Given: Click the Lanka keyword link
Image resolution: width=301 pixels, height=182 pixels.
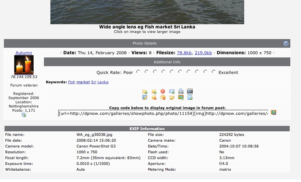Looking at the screenshot, I should 103,82.
